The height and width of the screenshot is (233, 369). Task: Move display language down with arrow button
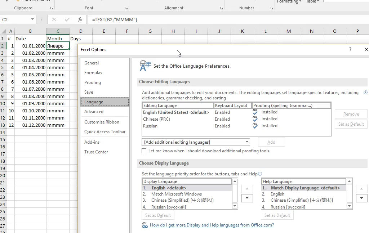pyautogui.click(x=247, y=198)
